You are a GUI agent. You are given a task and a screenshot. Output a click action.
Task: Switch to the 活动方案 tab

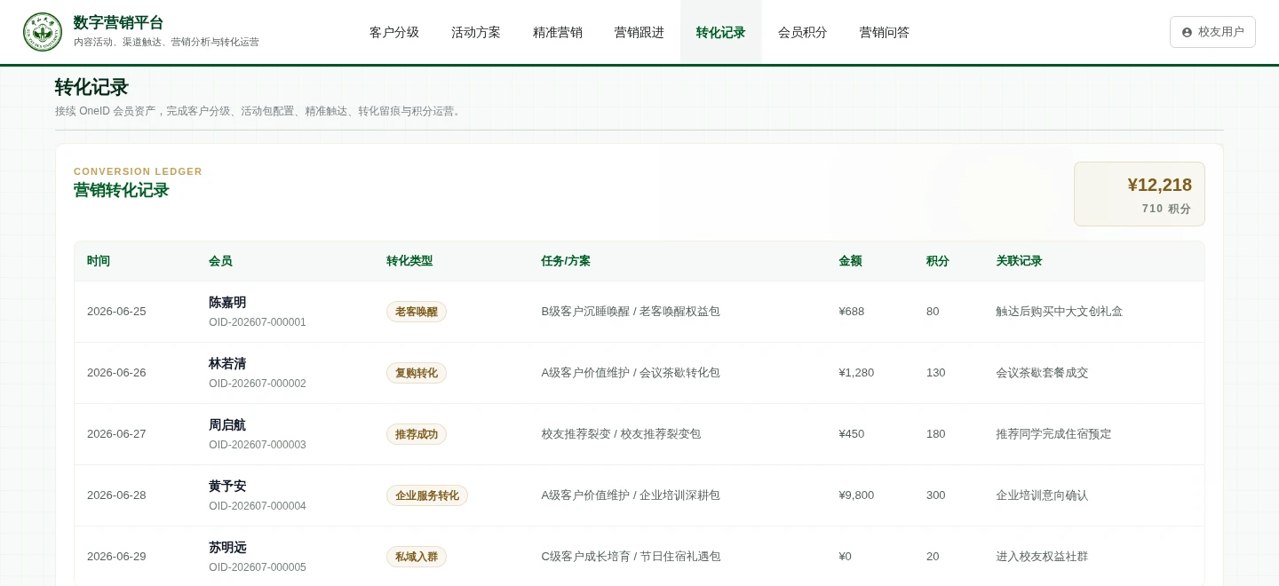click(476, 32)
